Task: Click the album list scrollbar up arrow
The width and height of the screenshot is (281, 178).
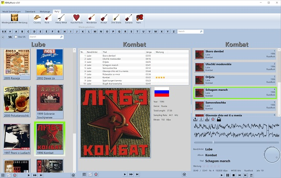Action: pos(75,50)
